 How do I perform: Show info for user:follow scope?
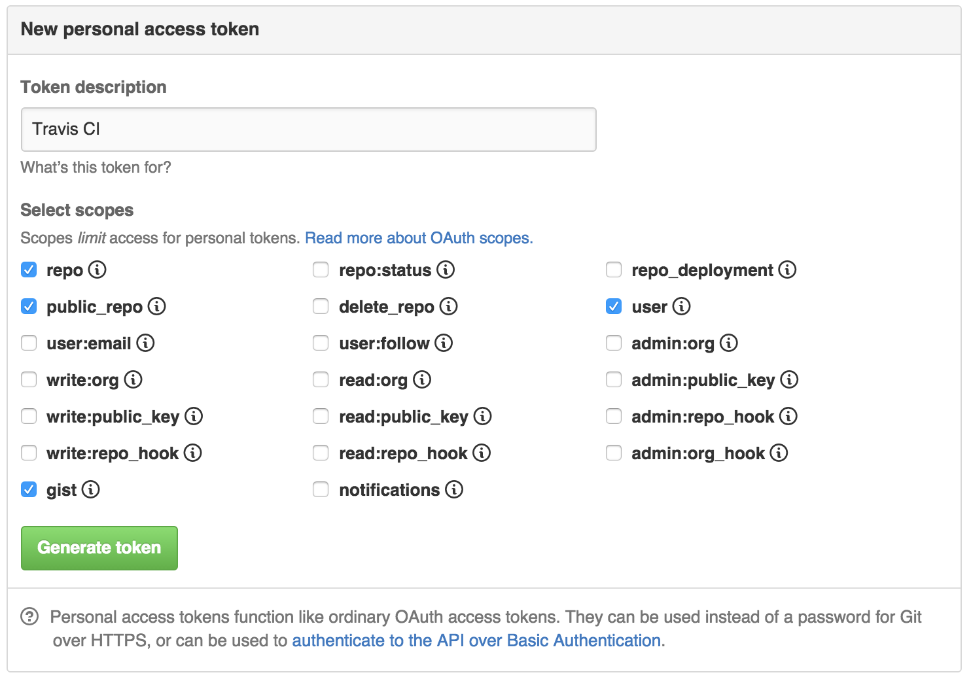point(444,343)
